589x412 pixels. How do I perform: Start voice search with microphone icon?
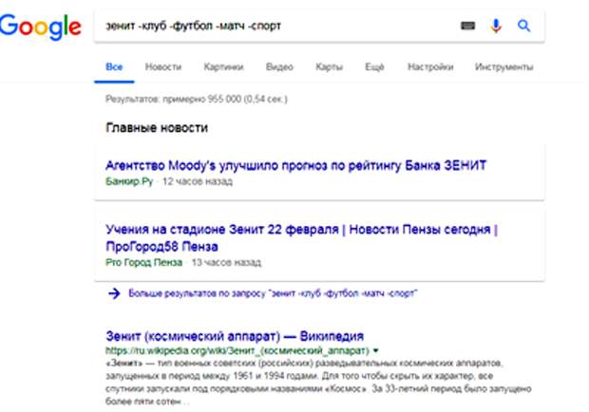pyautogui.click(x=496, y=26)
